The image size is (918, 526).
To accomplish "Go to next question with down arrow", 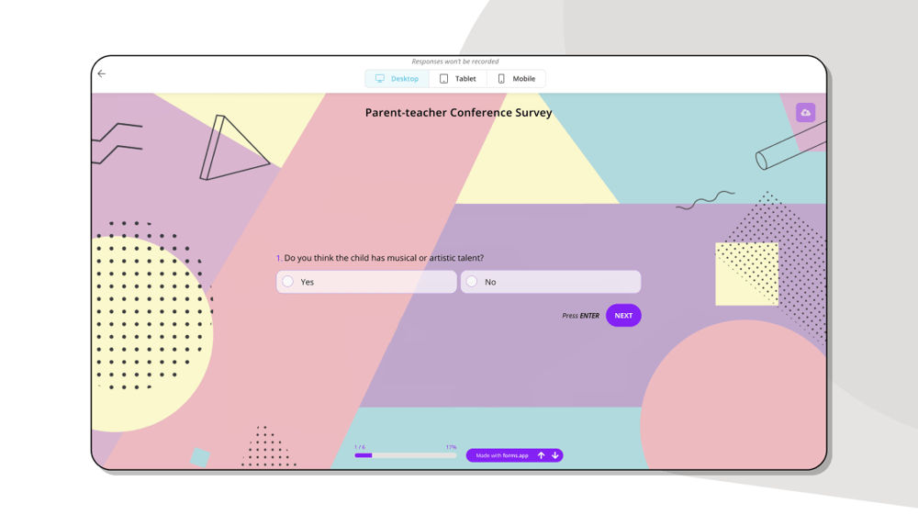I will click(x=555, y=455).
